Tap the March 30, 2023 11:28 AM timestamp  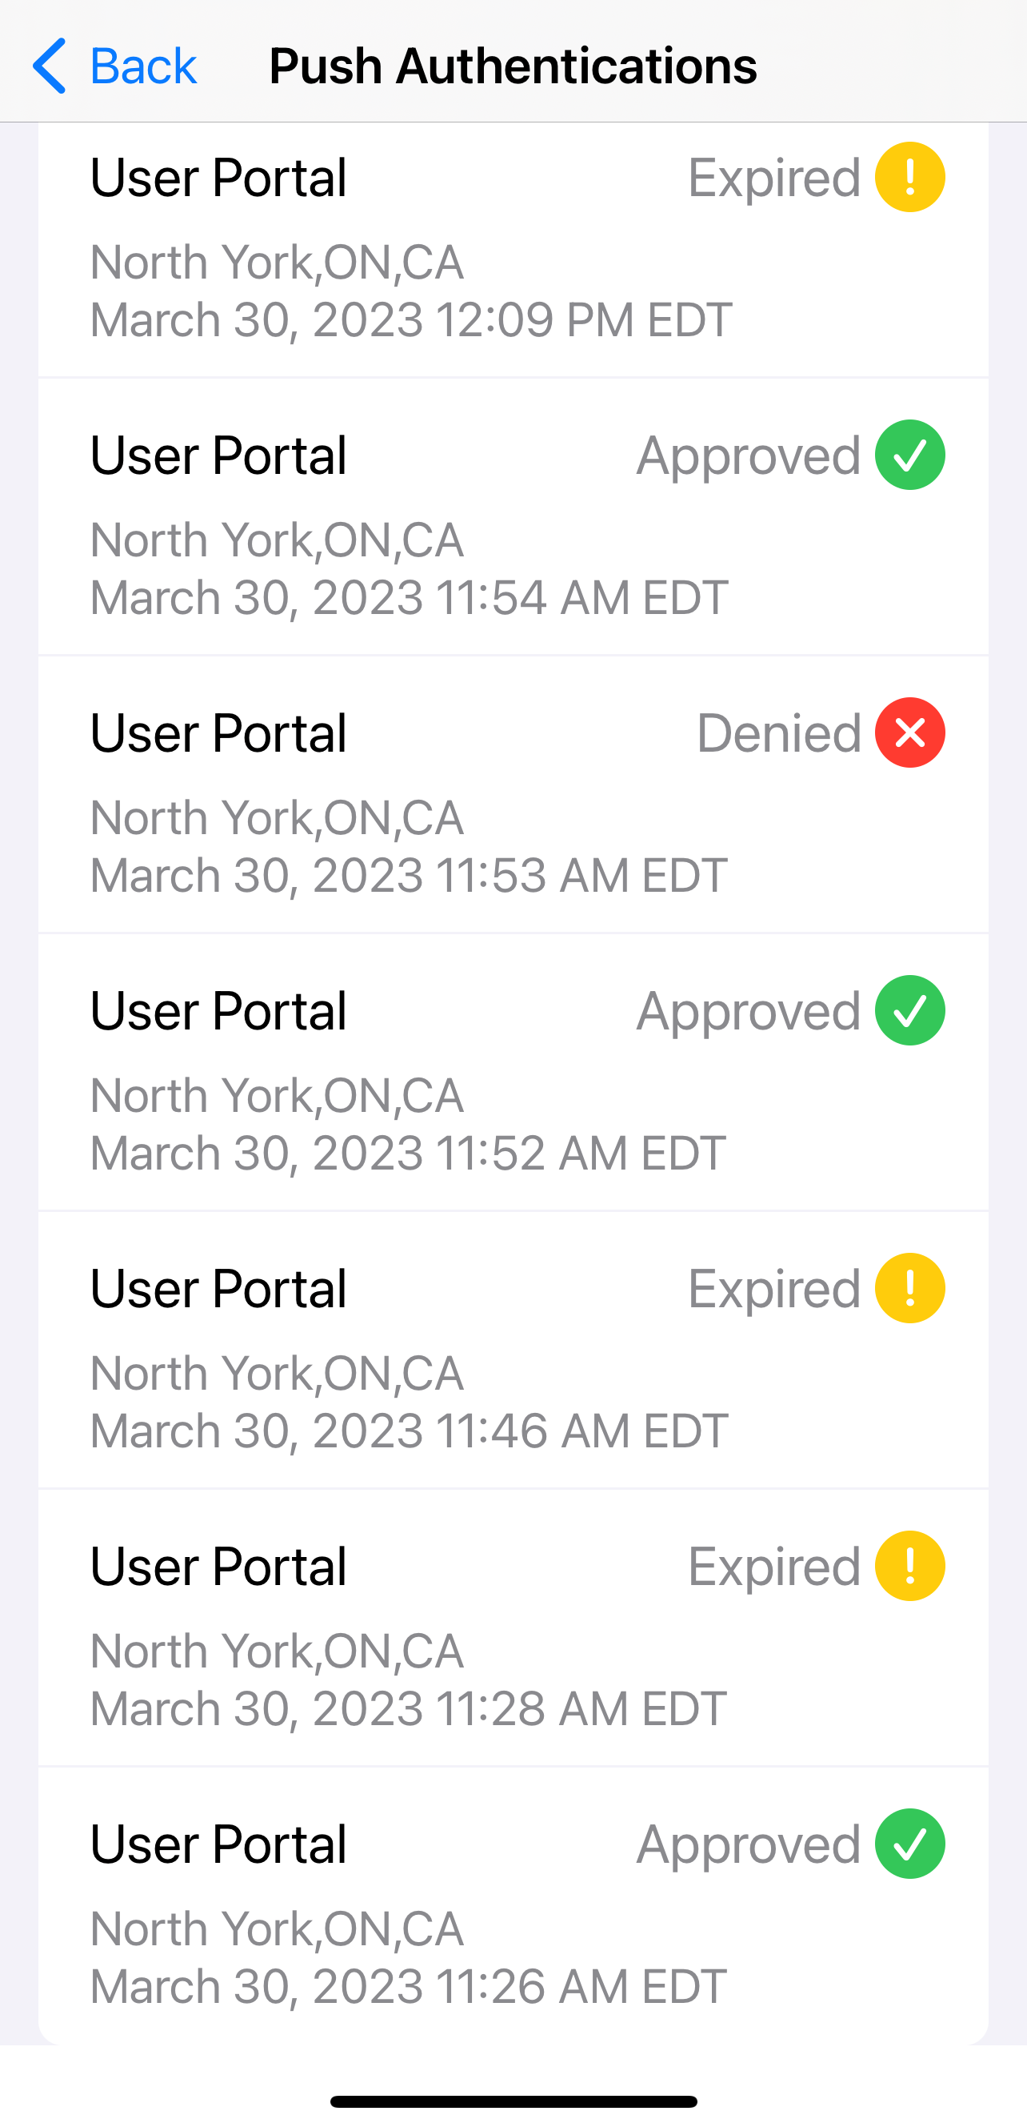407,1708
